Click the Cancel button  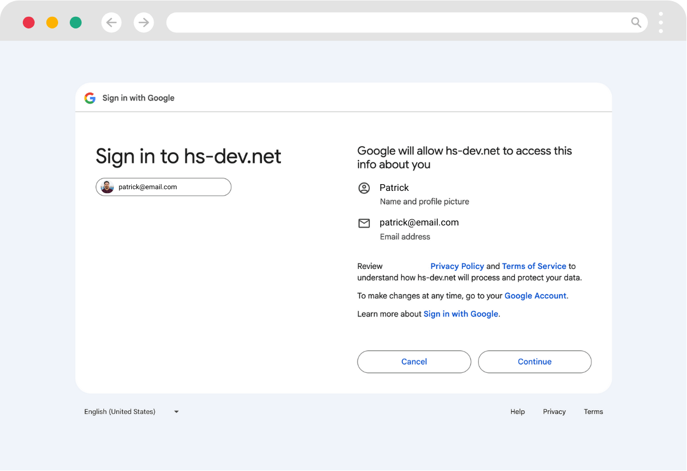414,362
